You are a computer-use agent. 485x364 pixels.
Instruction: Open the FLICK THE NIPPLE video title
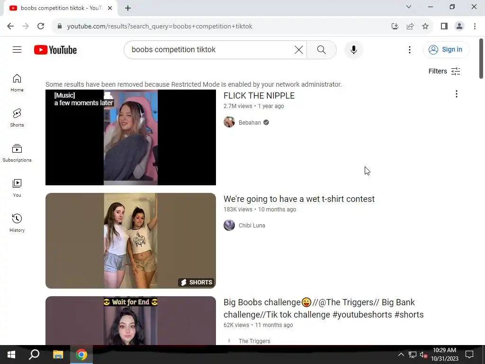pos(259,96)
